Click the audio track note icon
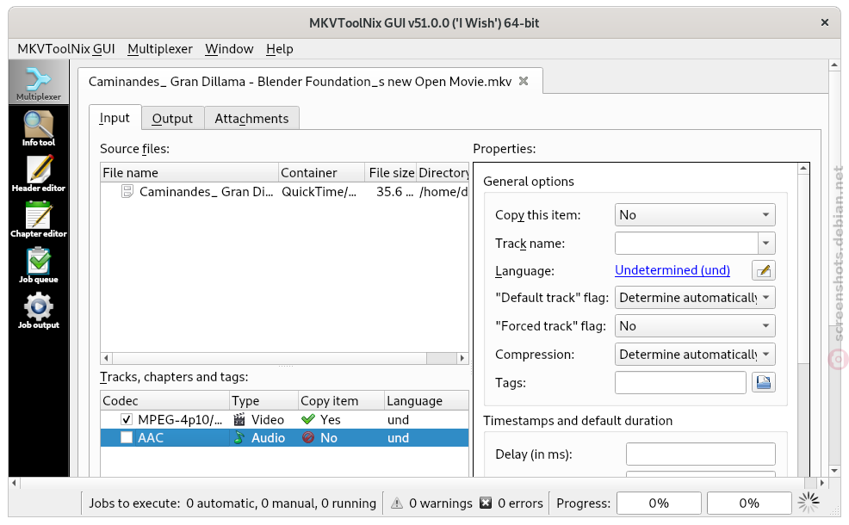 pyautogui.click(x=239, y=438)
